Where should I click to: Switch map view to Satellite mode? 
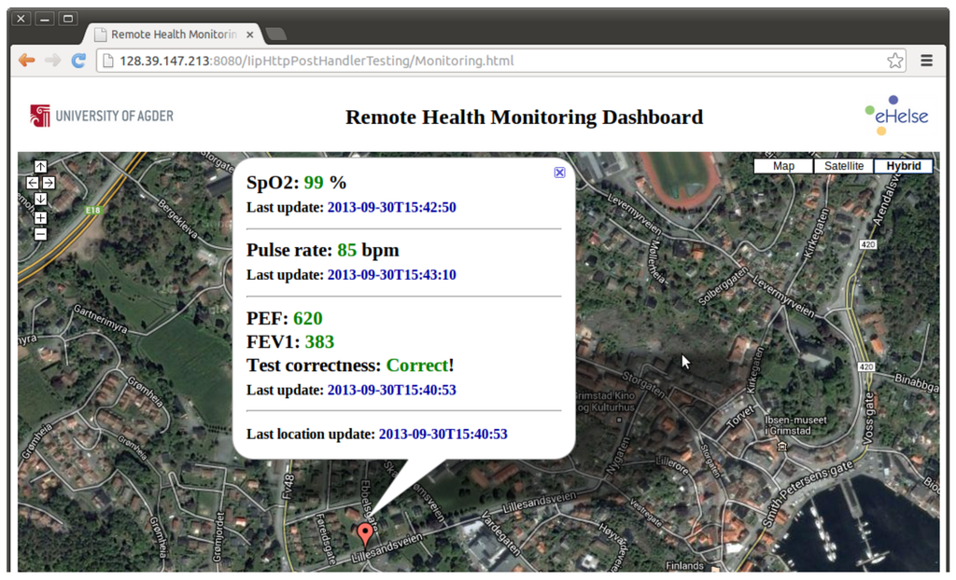843,166
